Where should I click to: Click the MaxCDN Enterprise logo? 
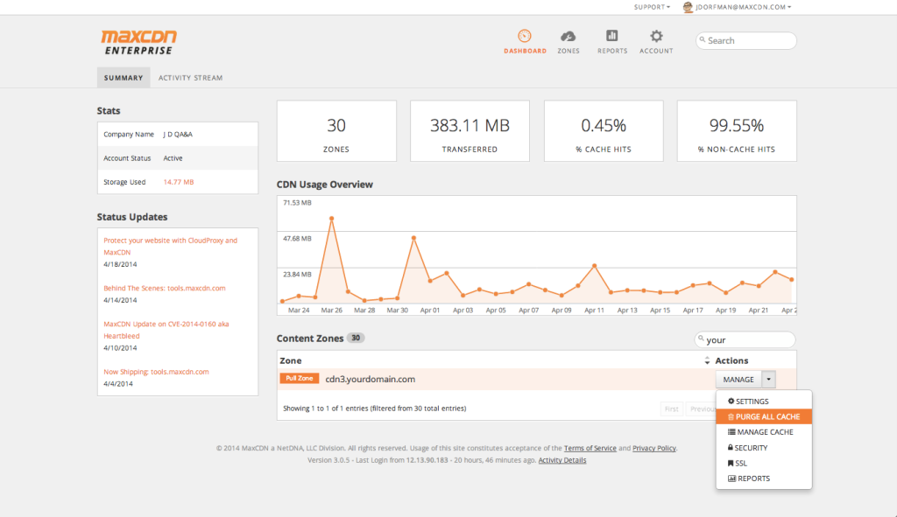tap(139, 42)
